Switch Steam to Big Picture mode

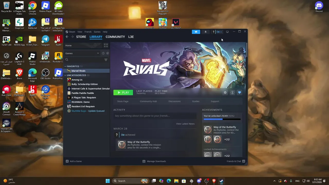click(x=227, y=32)
